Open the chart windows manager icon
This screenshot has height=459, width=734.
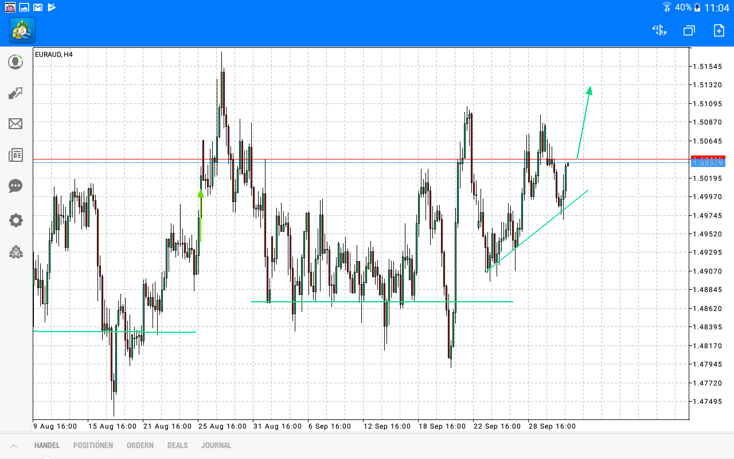(x=688, y=30)
